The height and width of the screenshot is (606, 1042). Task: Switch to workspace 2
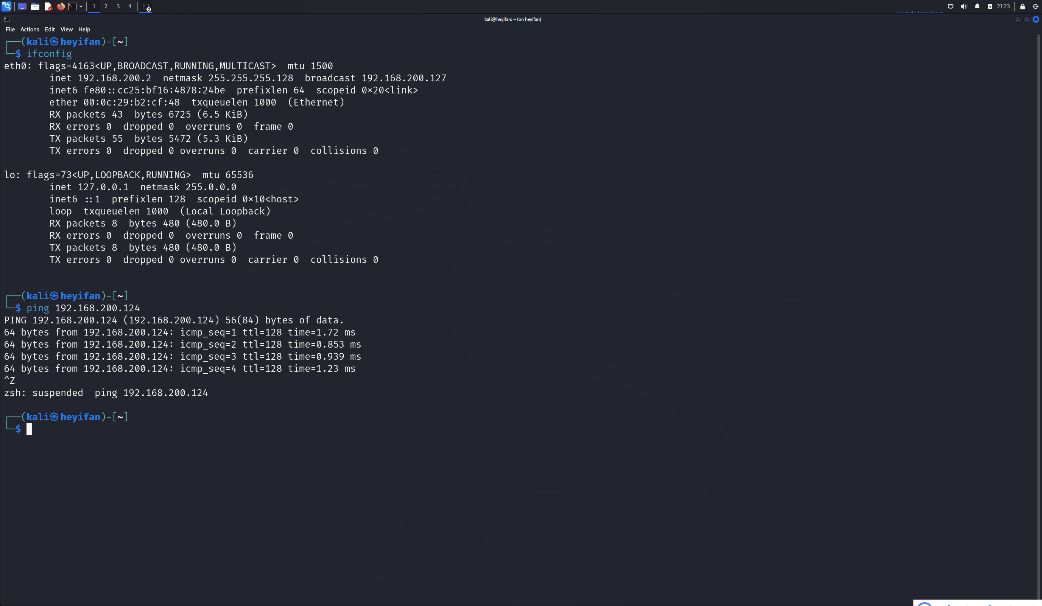point(106,6)
